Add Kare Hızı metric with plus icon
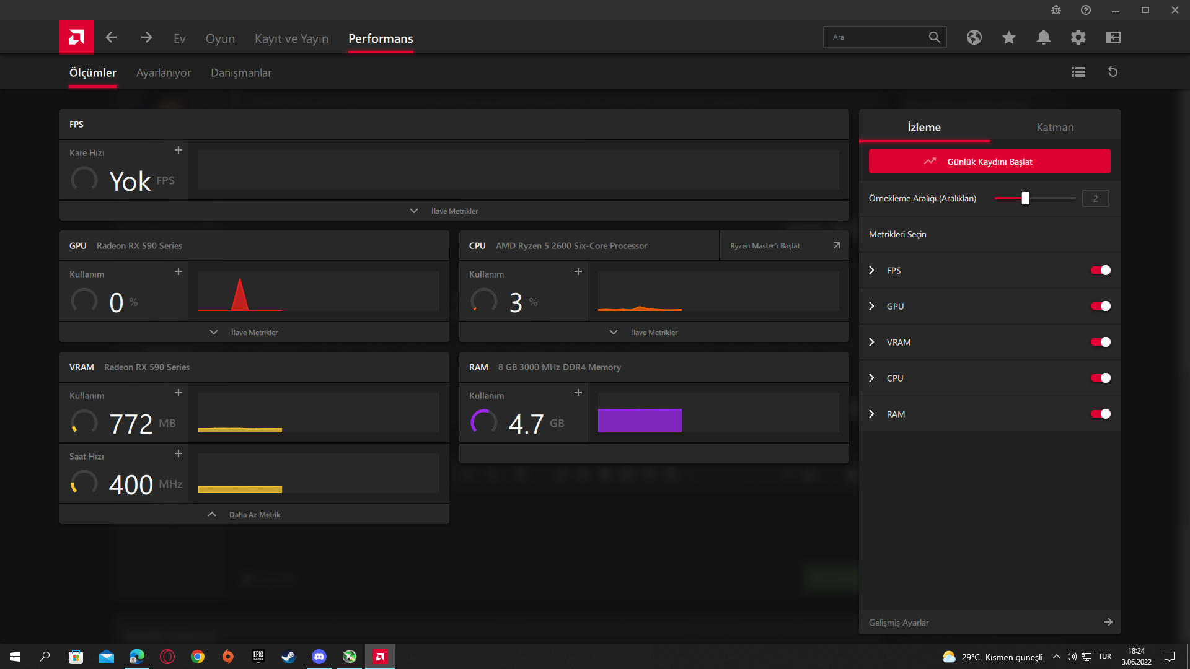The height and width of the screenshot is (669, 1190). tap(178, 150)
